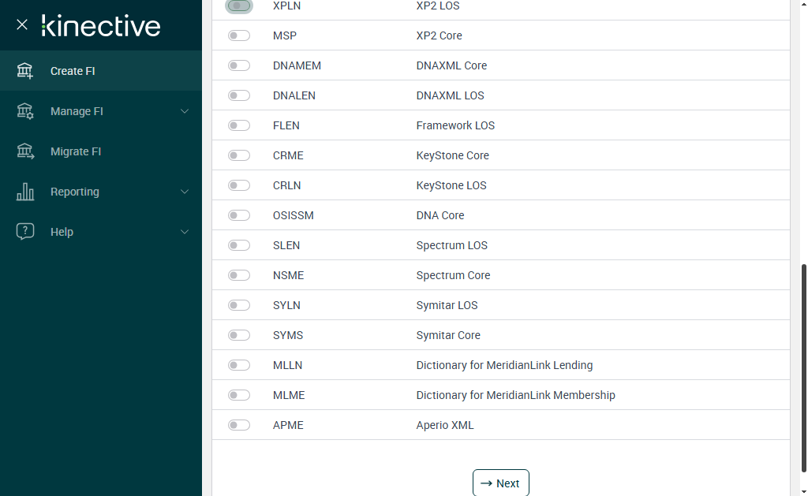This screenshot has height=496, width=808.
Task: Enable the MLLN MeridianLink Lending toggle
Action: point(238,364)
